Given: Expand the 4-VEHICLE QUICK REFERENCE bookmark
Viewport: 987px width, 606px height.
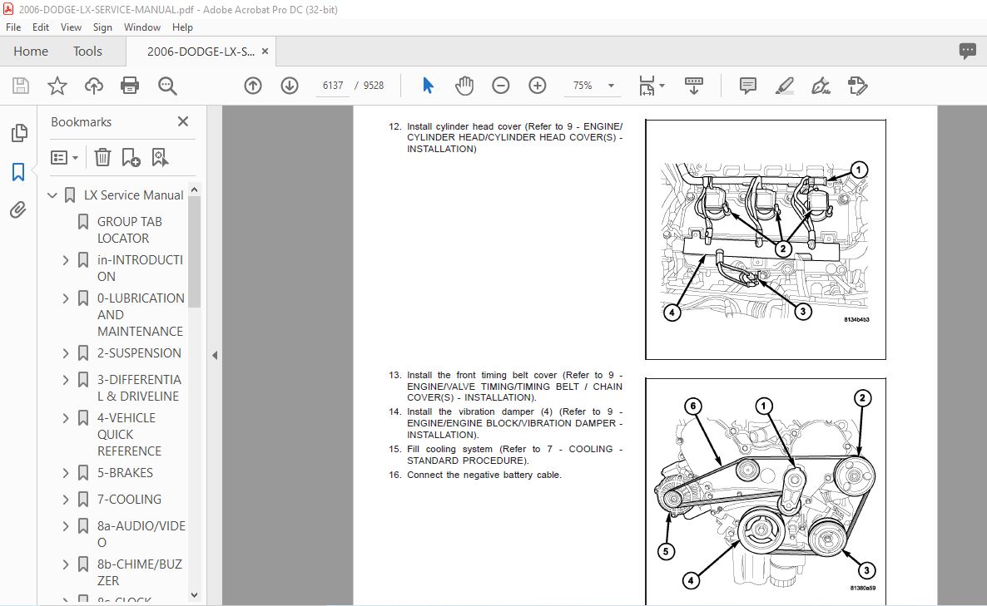Looking at the screenshot, I should click(66, 419).
